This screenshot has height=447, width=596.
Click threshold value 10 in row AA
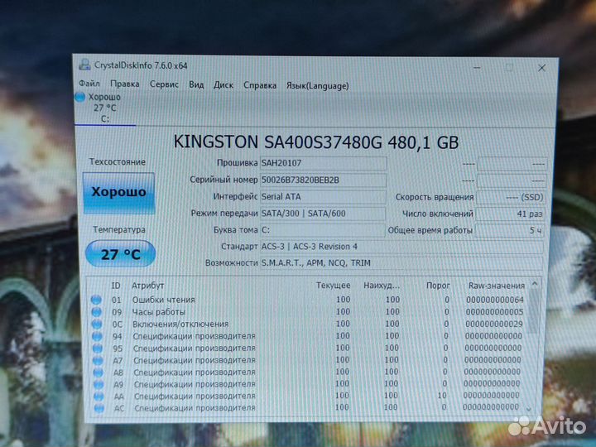click(442, 396)
